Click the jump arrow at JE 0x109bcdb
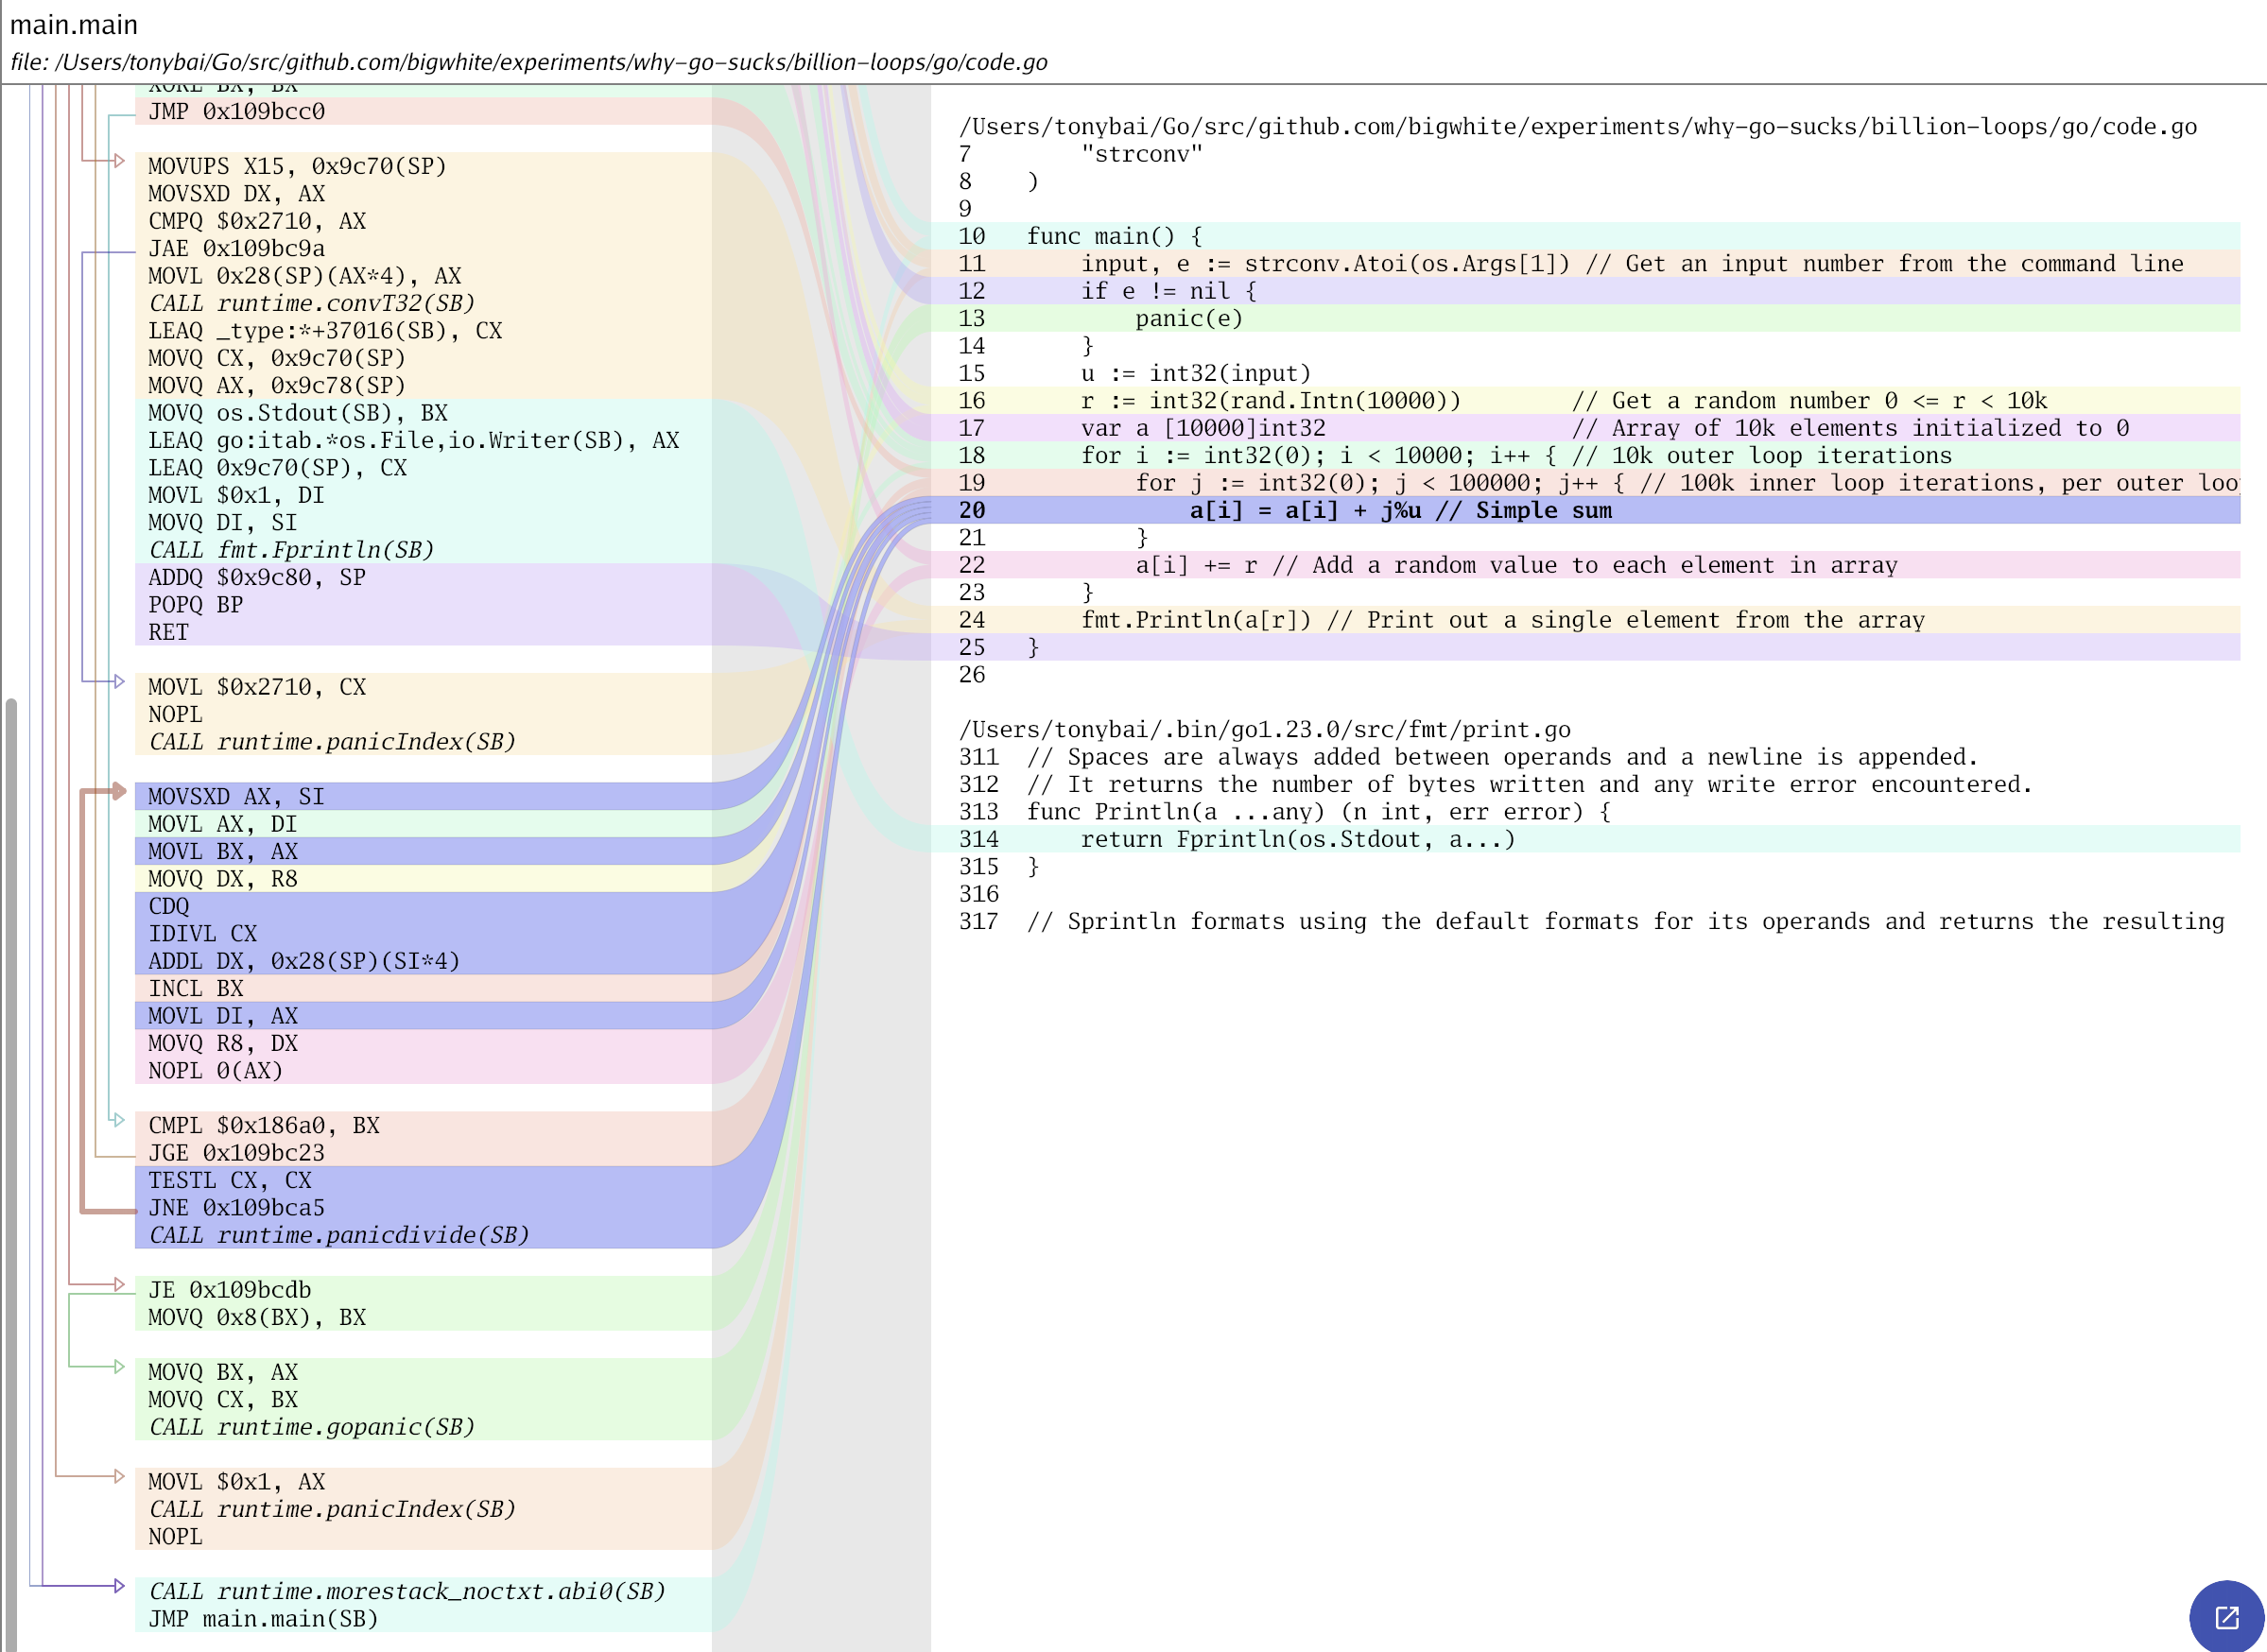Image resolution: width=2267 pixels, height=1652 pixels. click(x=118, y=1285)
